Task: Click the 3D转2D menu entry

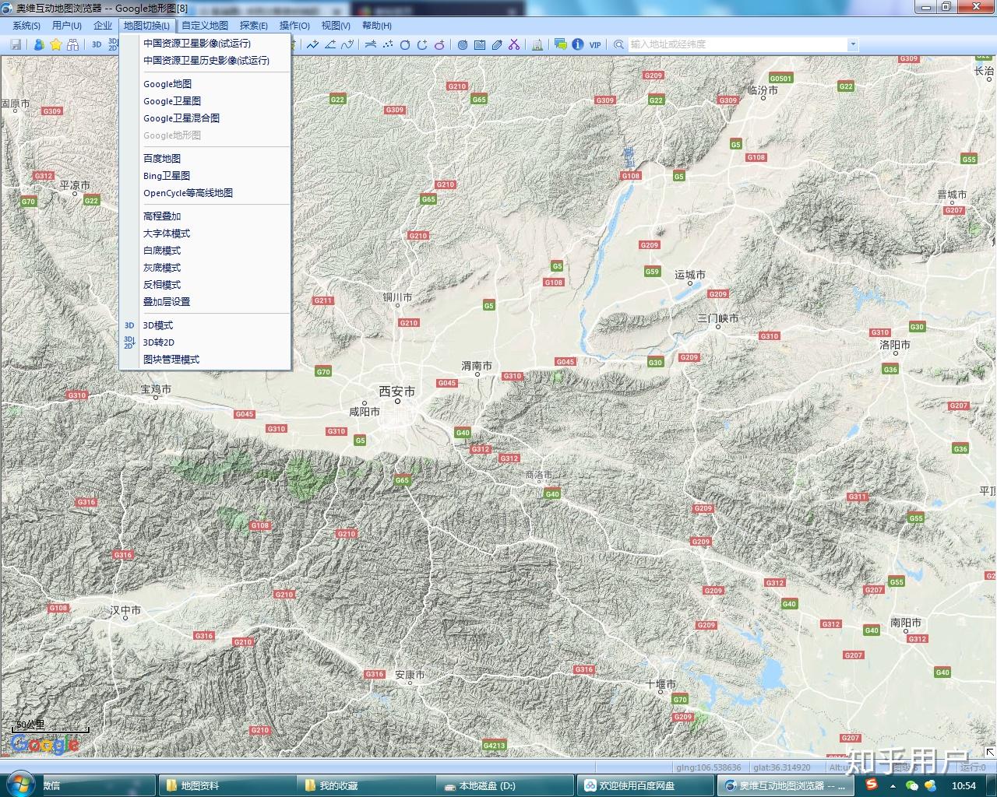Action: click(159, 342)
